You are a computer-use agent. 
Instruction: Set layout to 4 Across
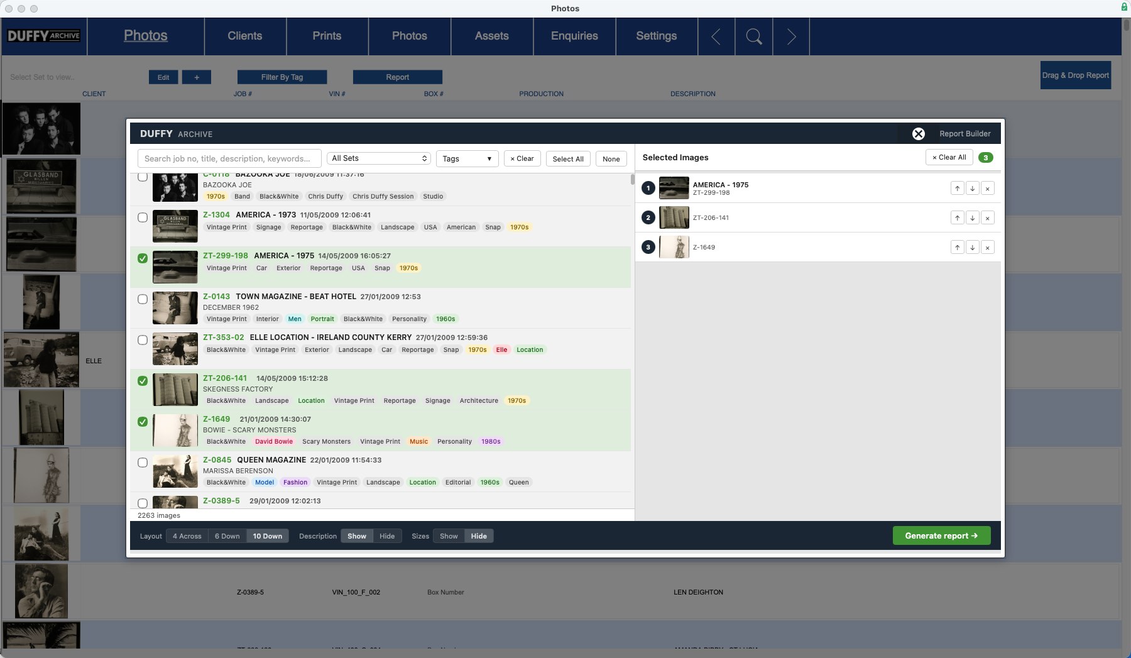click(x=187, y=536)
